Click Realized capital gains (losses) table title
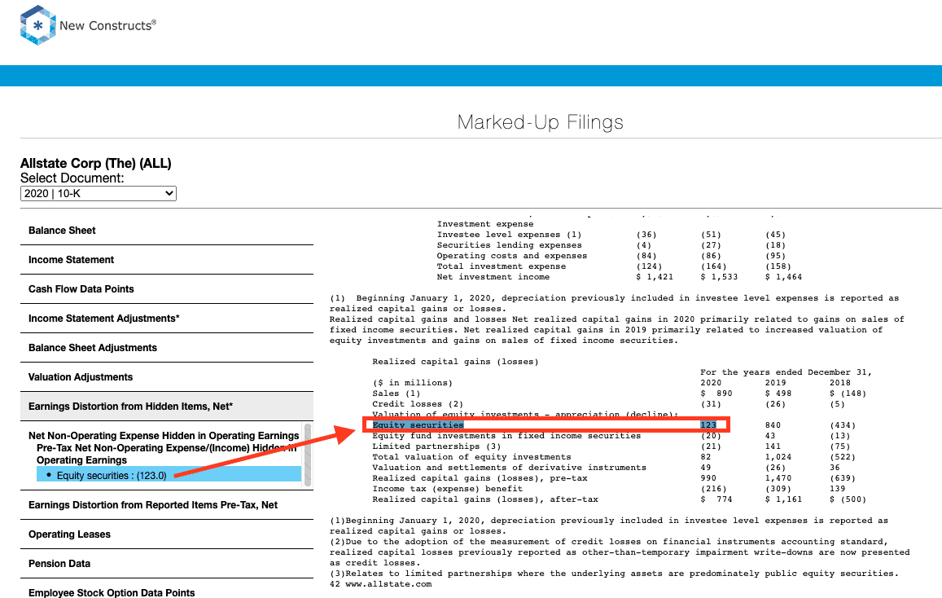942x598 pixels. (x=455, y=362)
